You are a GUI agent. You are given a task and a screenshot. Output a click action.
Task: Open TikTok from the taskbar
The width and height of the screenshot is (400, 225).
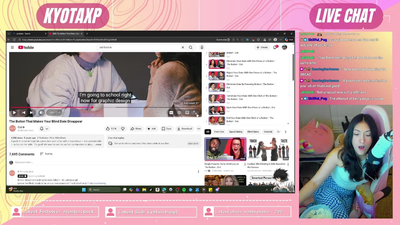(151, 190)
